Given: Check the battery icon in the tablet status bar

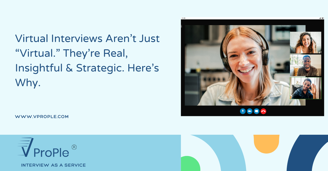Looking at the screenshot, I should coord(323,18).
